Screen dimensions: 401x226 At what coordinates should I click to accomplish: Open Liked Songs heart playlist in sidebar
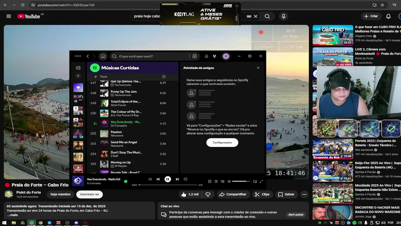[x=78, y=87]
